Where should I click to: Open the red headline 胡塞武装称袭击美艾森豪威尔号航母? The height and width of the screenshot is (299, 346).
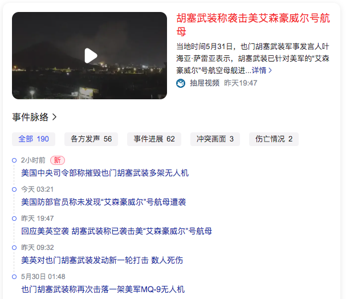[253, 25]
